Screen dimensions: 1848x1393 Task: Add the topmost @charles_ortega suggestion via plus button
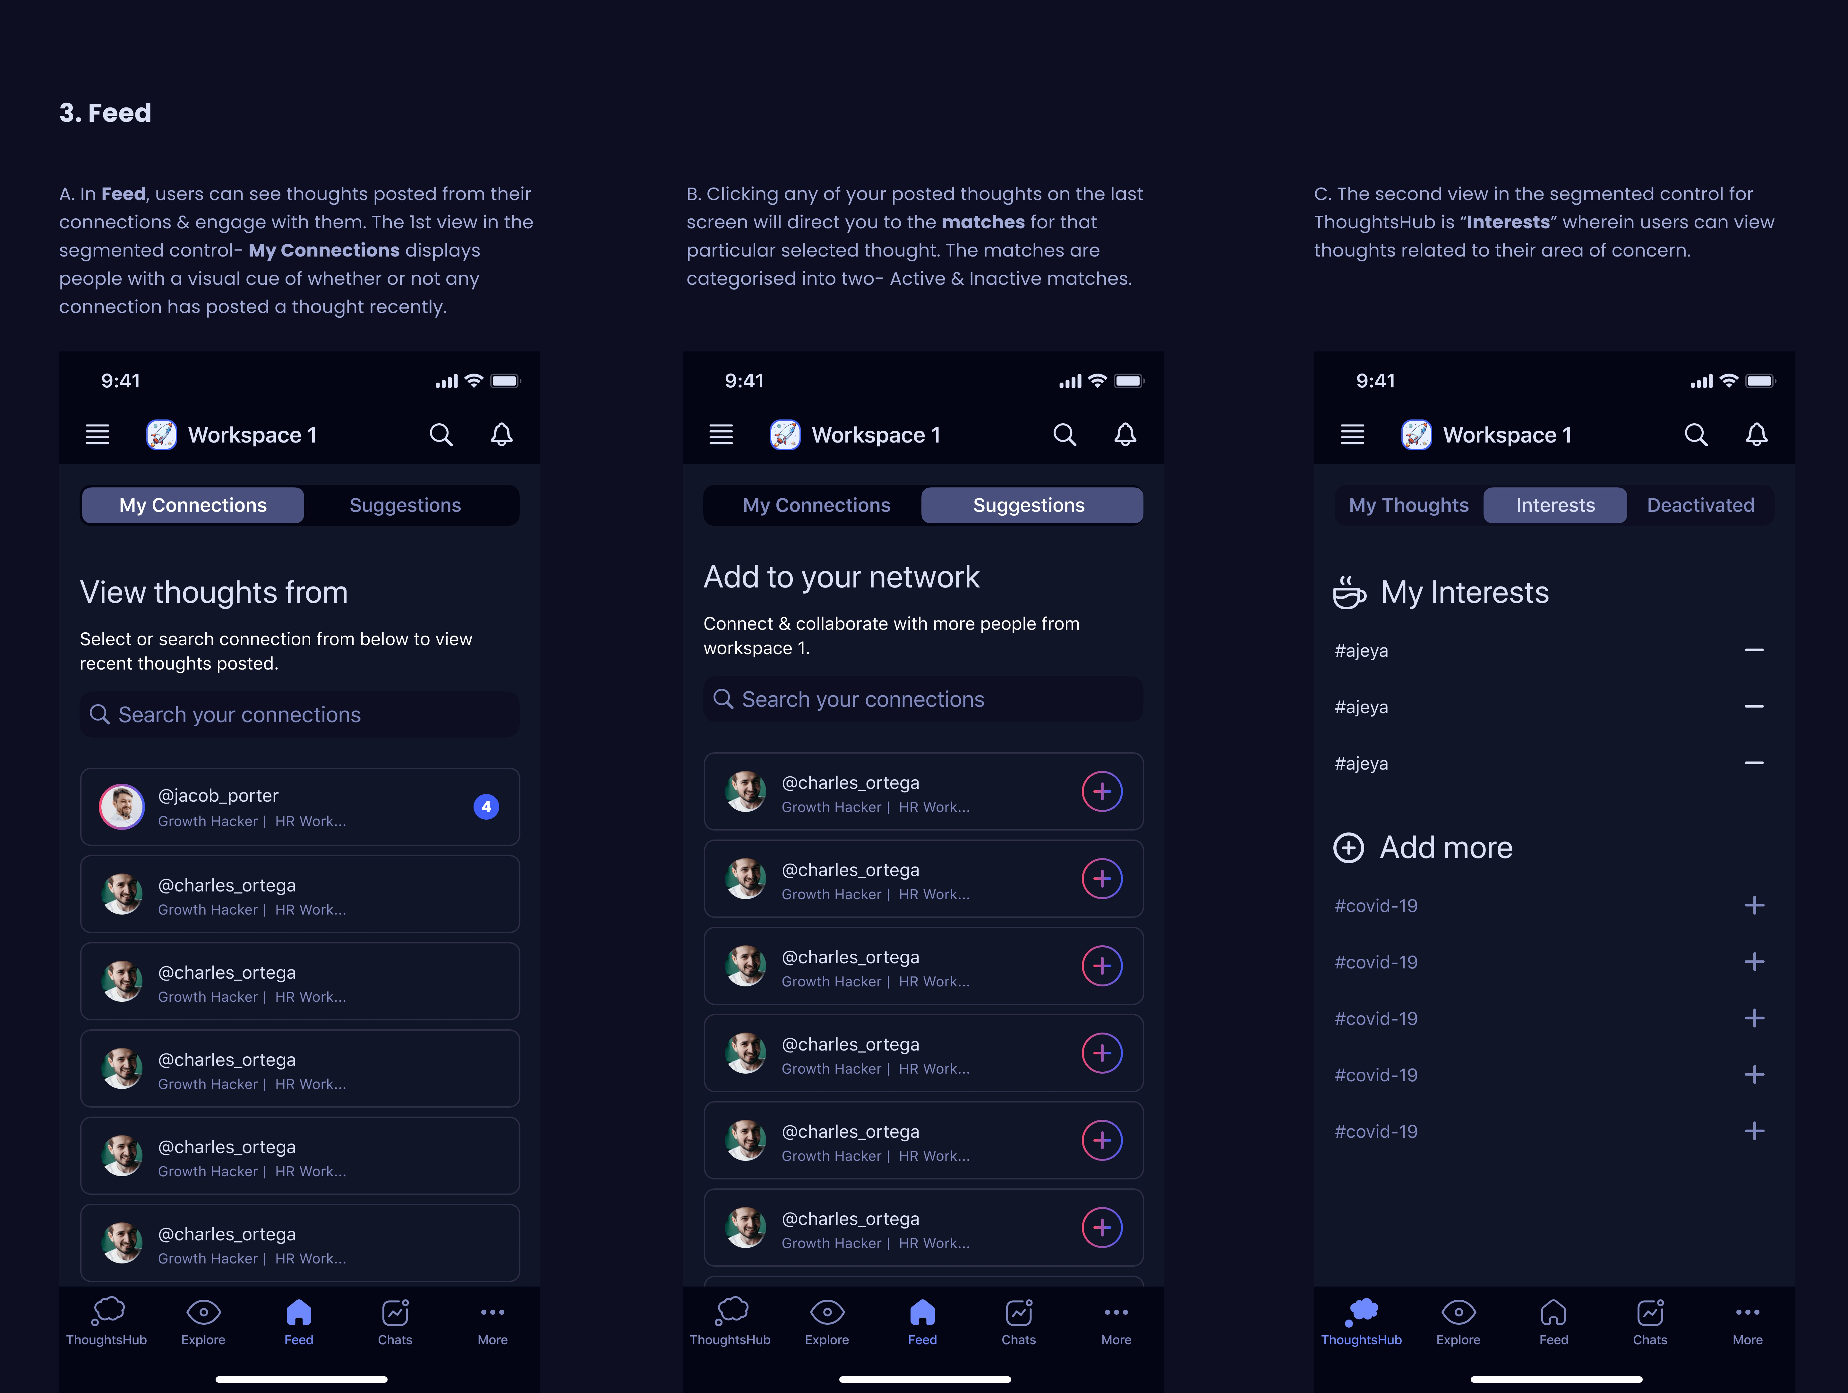(1102, 792)
